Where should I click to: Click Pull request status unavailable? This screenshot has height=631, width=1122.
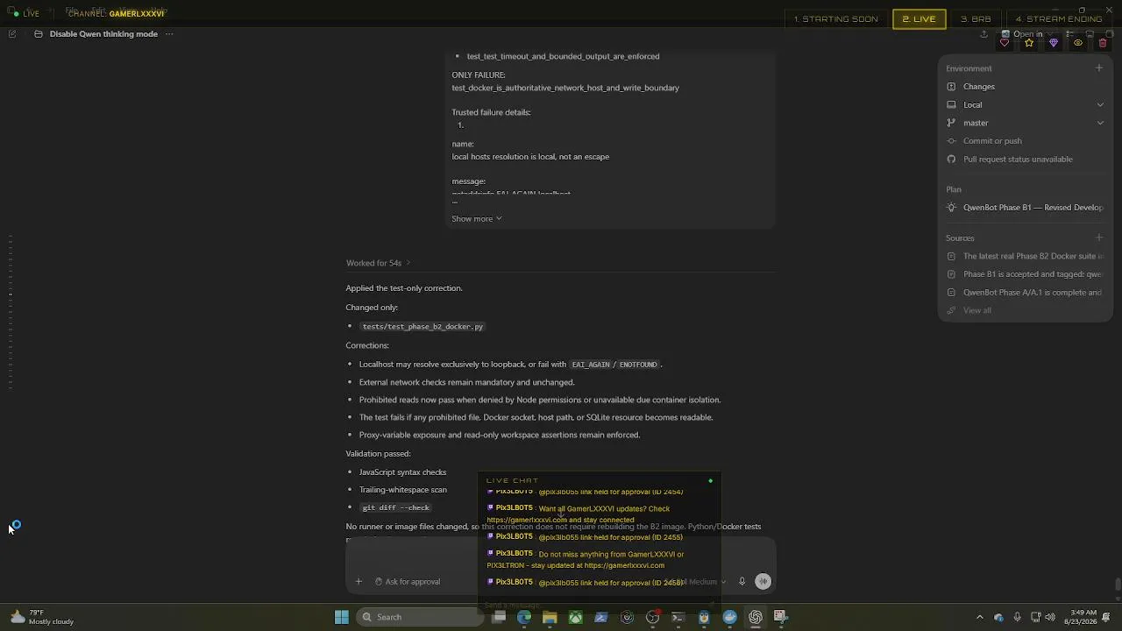point(1018,160)
